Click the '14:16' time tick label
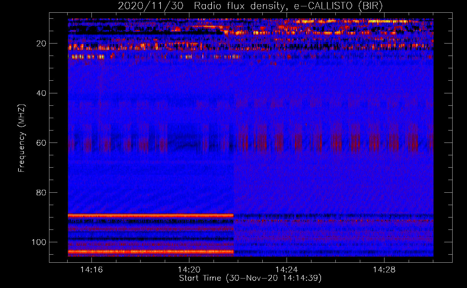The width and height of the screenshot is (467, 288). coord(91,270)
